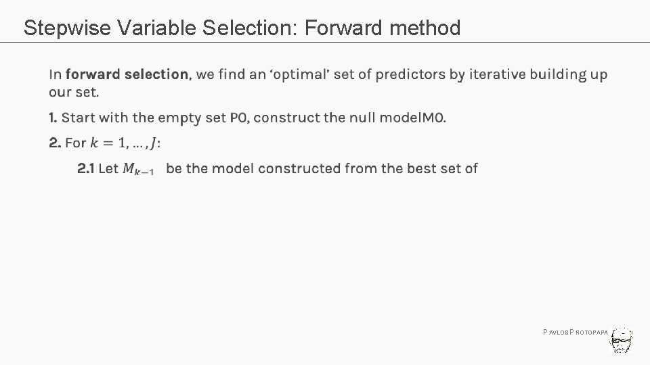The height and width of the screenshot is (365, 650).
Task: Click the 'P0' set name in step 1
Action: click(x=239, y=118)
